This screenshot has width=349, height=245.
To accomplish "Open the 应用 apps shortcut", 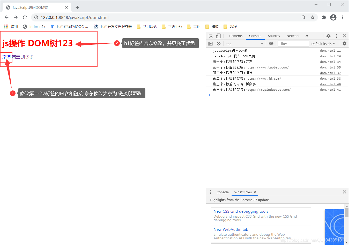I will pyautogui.click(x=11, y=27).
